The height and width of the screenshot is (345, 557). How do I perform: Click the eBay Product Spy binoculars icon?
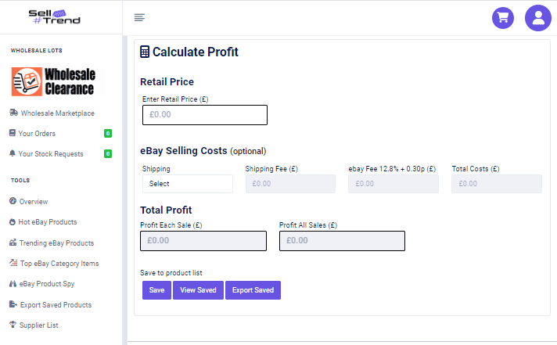(13, 284)
